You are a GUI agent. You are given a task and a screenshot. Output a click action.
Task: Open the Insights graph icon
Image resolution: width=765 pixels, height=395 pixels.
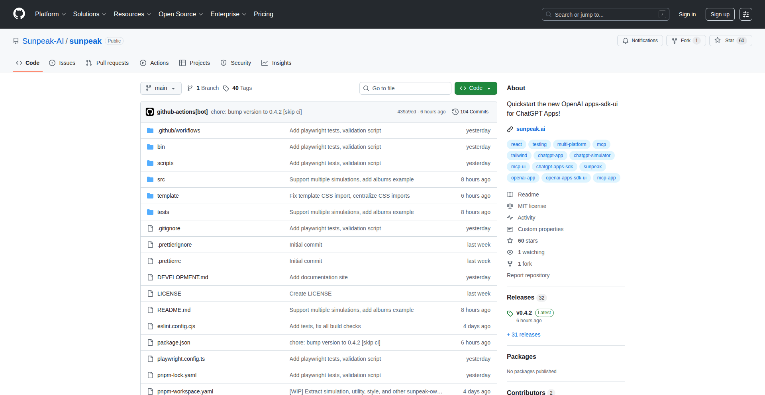[x=265, y=63]
